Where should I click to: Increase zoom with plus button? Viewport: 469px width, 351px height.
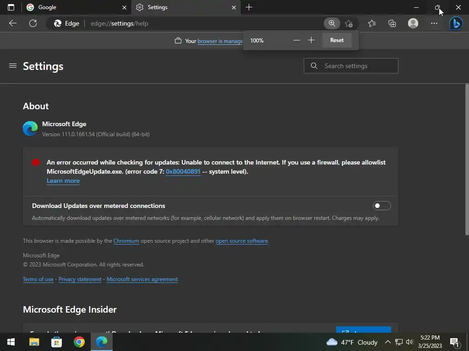[x=311, y=40]
